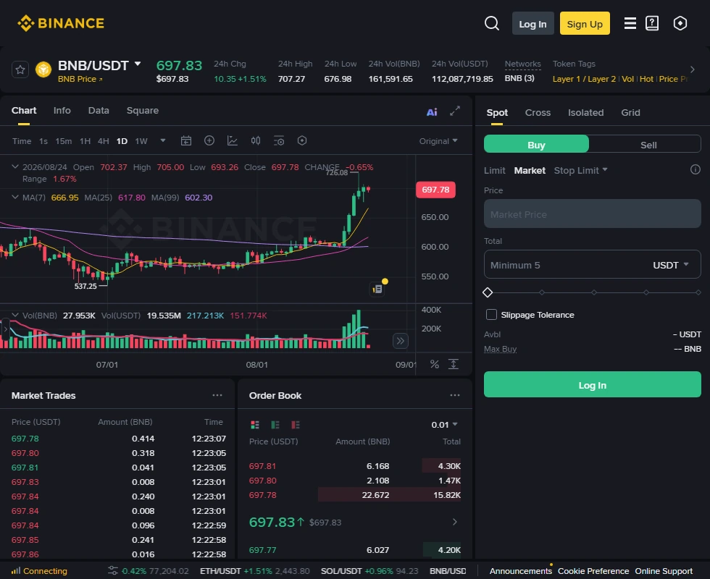
Task: Expand chart to fullscreen
Action: click(455, 111)
